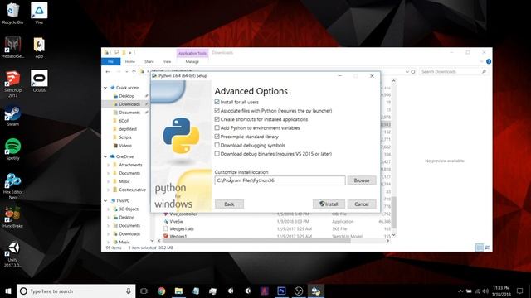Open the Action Center notifications icon
This screenshot has width=531, height=298.
click(x=520, y=291)
